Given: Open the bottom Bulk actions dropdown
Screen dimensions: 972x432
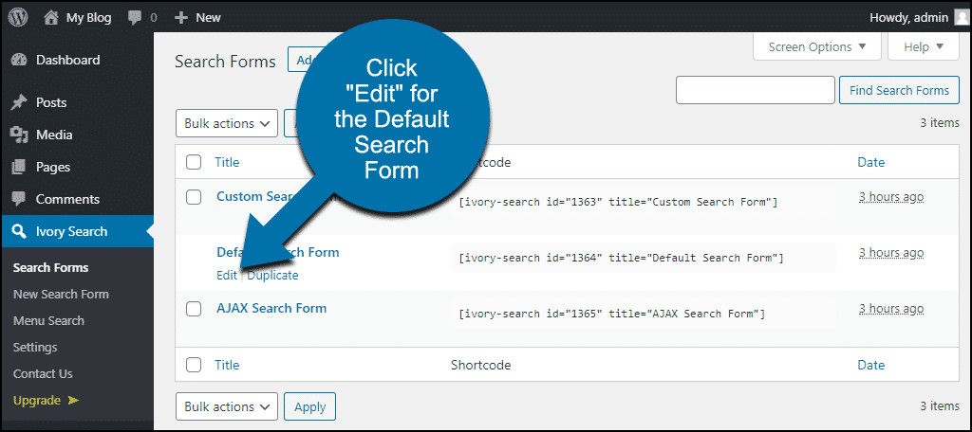Looking at the screenshot, I should [227, 406].
